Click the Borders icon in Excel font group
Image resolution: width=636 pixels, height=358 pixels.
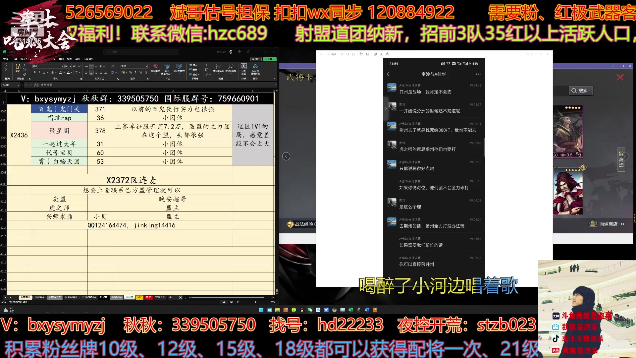(52, 72)
